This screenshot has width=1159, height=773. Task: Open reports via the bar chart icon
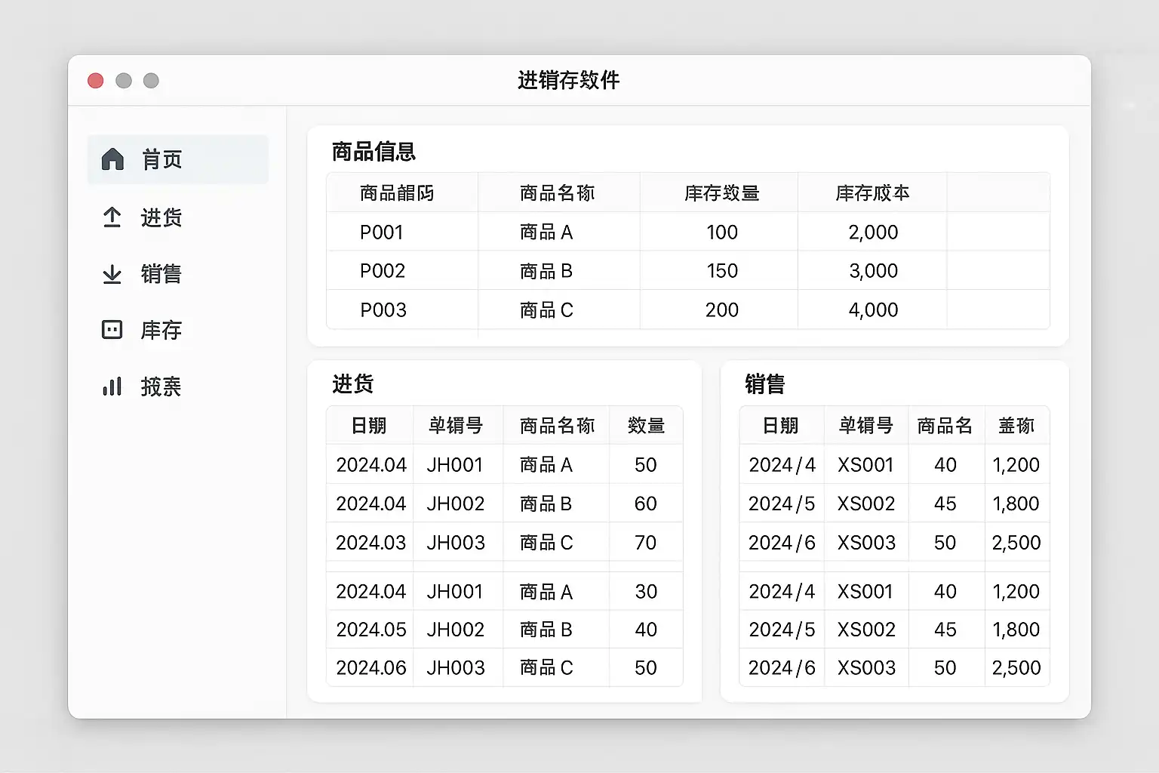pos(112,386)
